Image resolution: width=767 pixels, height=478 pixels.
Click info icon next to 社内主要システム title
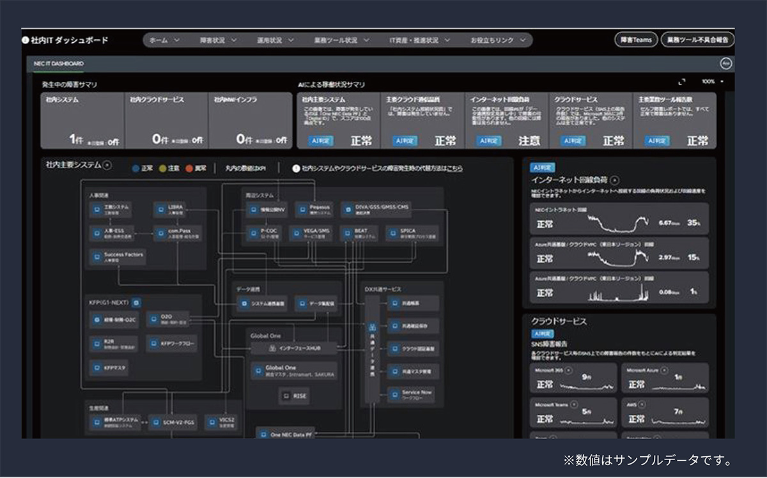(107, 165)
